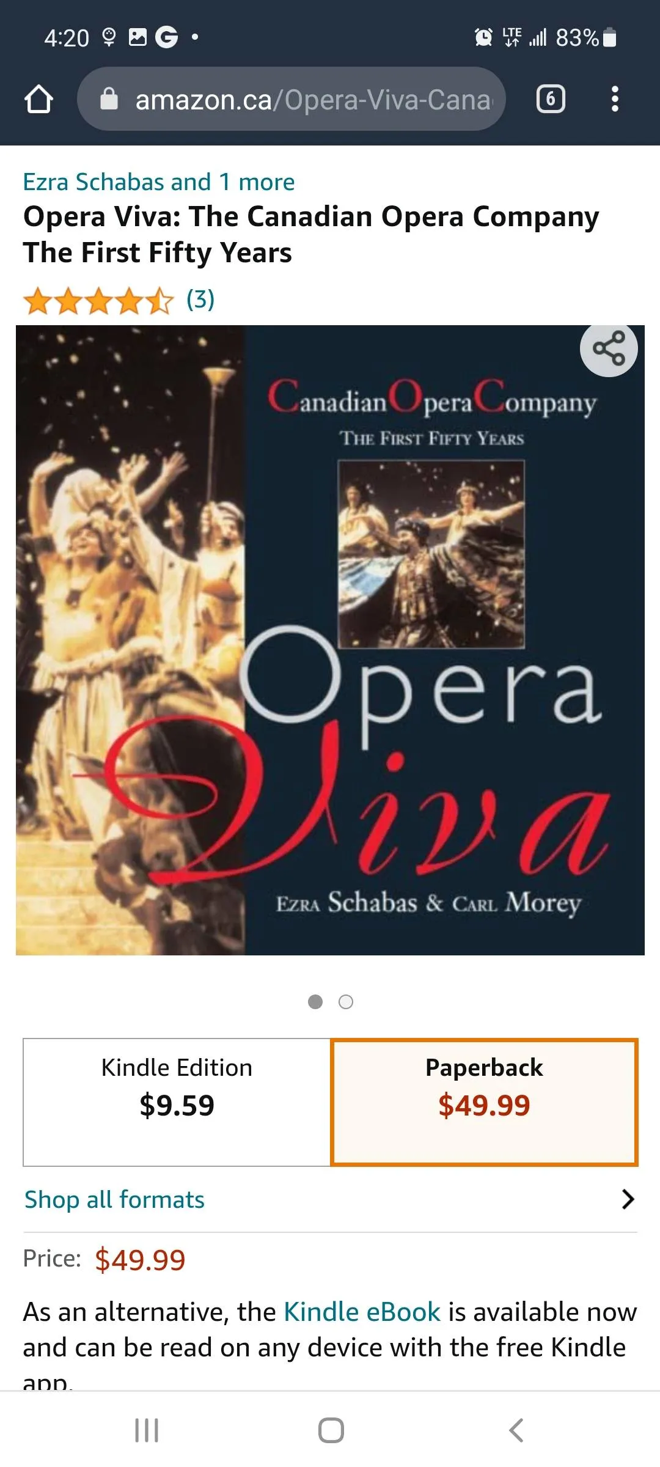Select the second image carousel dot
This screenshot has width=660, height=1467.
click(346, 1002)
